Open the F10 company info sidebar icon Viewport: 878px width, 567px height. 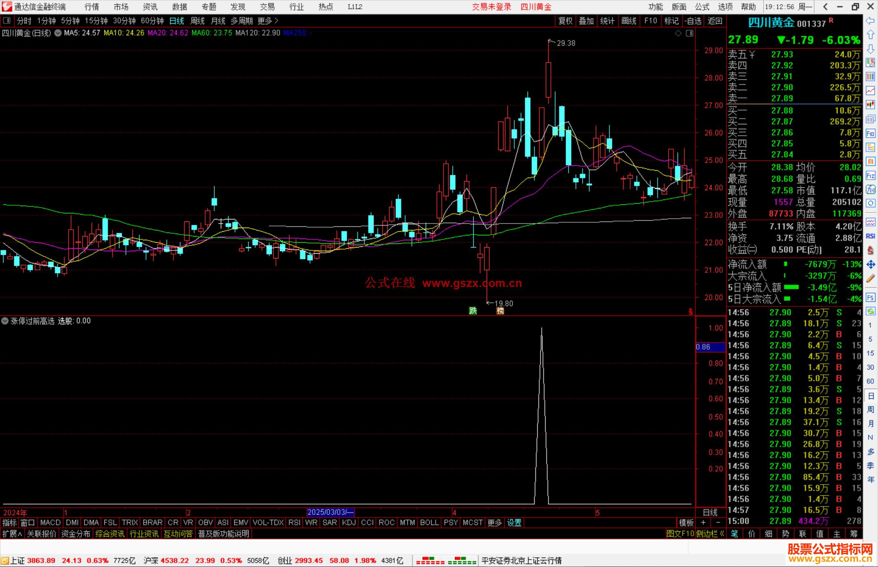[870, 133]
